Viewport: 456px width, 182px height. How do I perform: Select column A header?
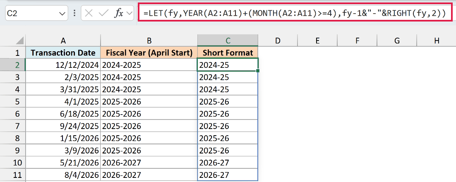pyautogui.click(x=63, y=41)
